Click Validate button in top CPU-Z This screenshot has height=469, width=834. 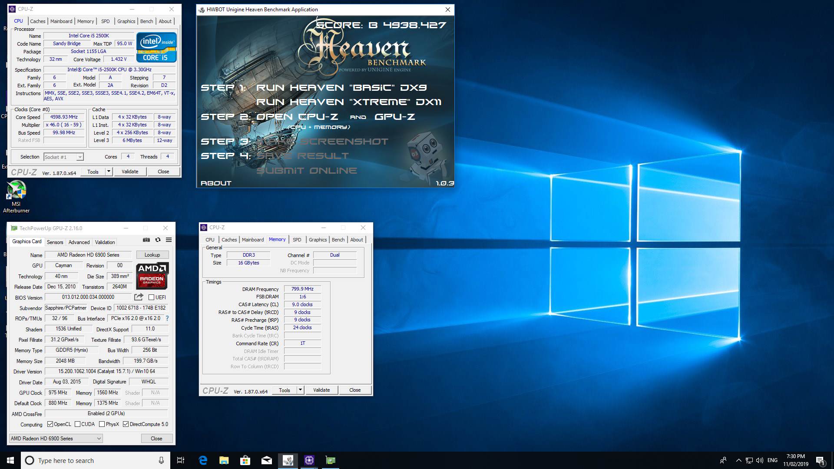130,172
